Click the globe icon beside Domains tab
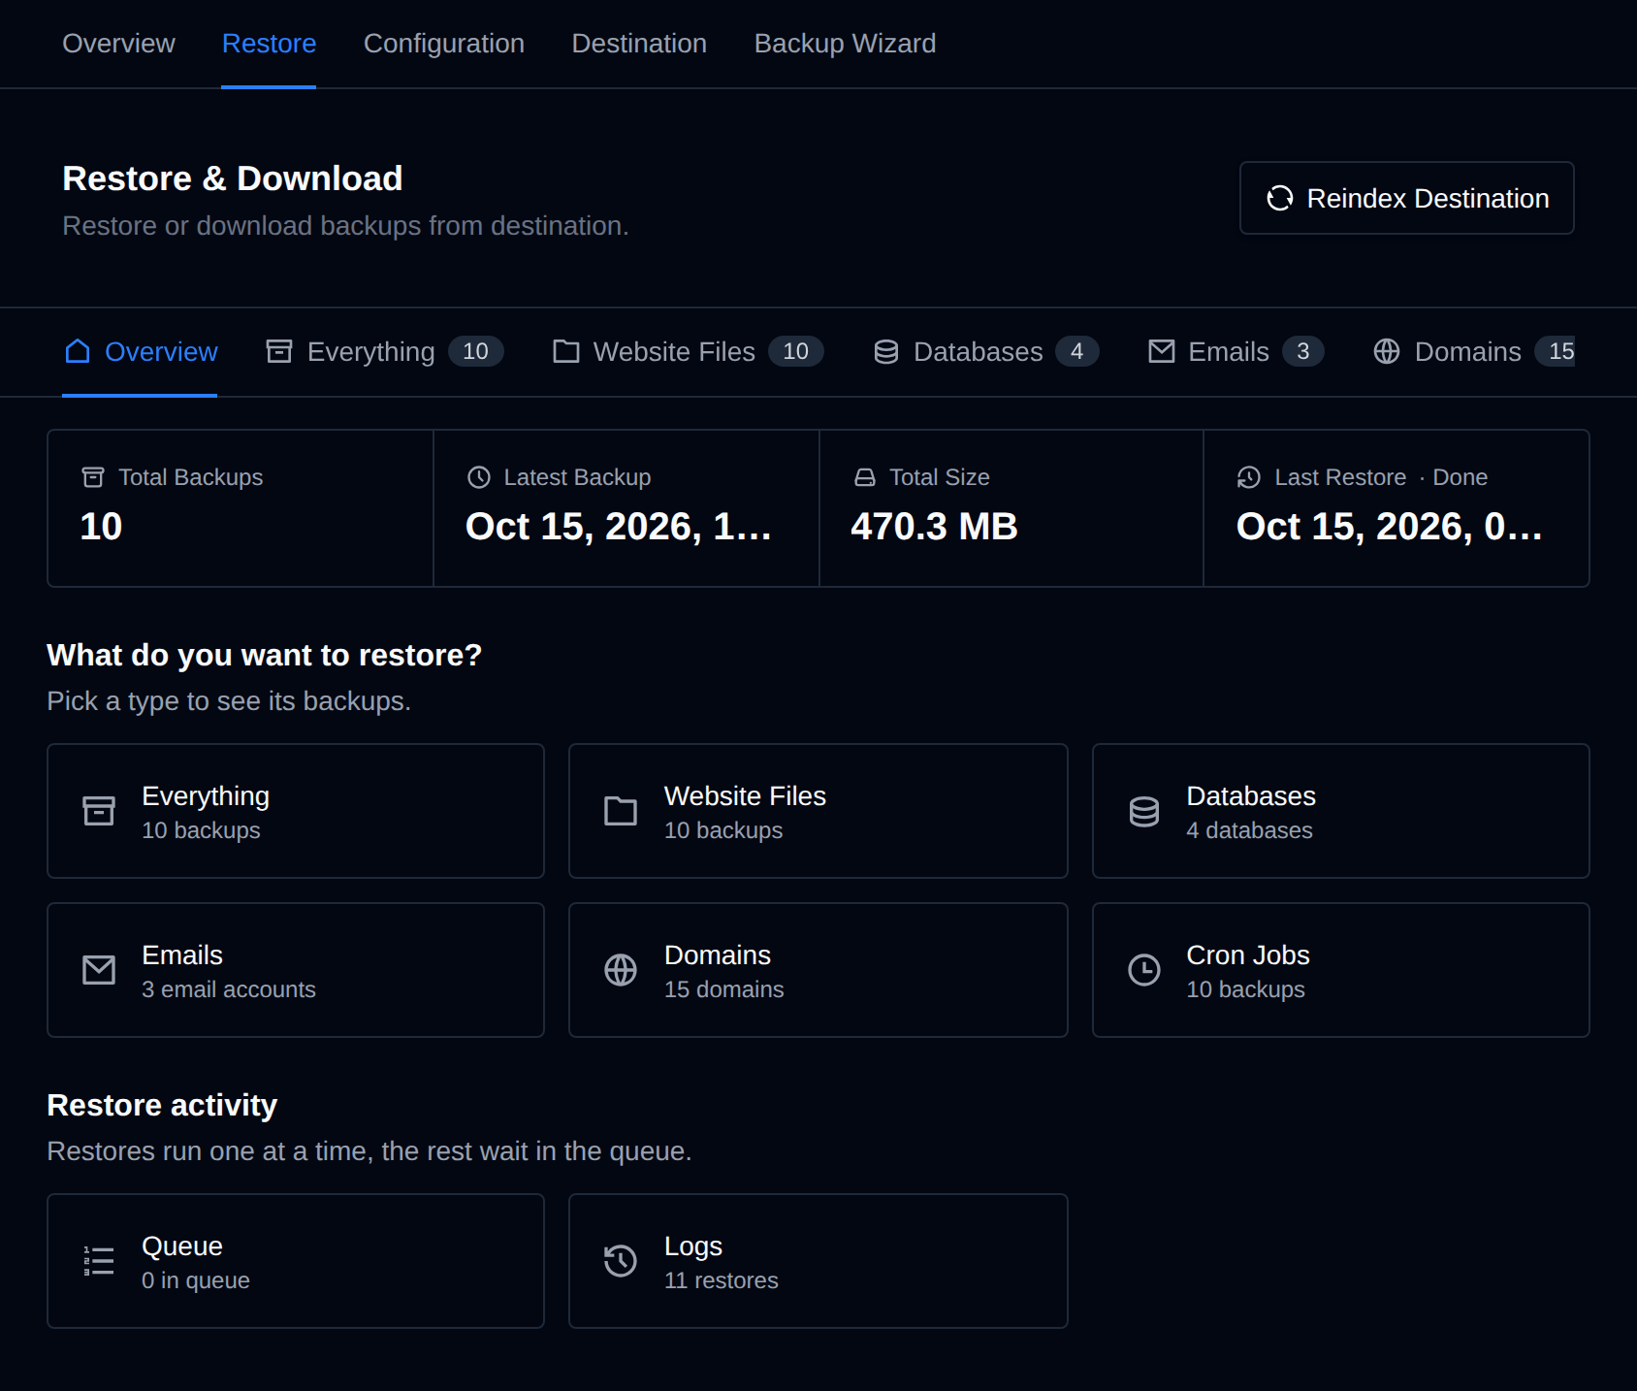 click(1387, 351)
